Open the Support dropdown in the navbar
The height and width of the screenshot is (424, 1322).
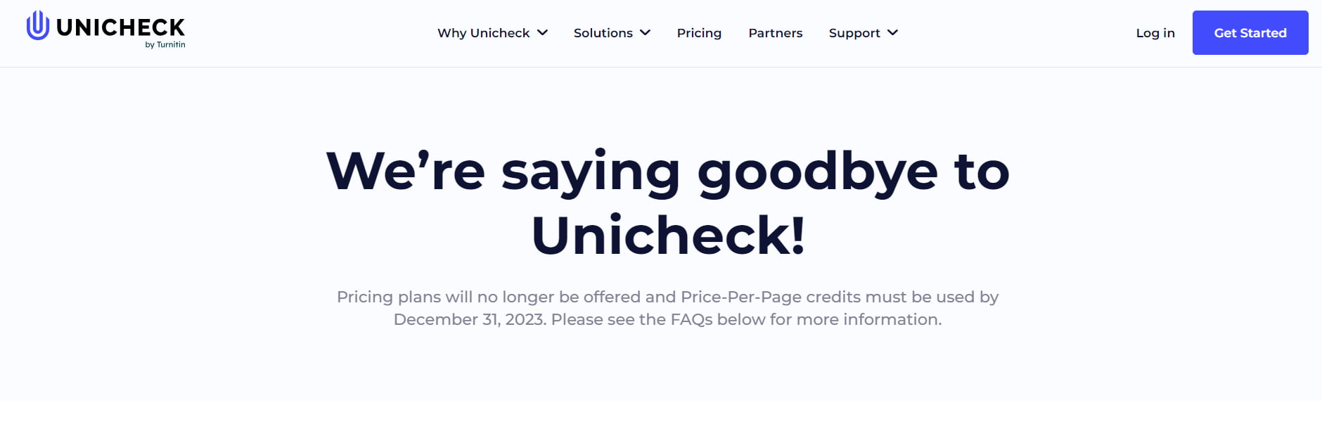[x=854, y=32]
